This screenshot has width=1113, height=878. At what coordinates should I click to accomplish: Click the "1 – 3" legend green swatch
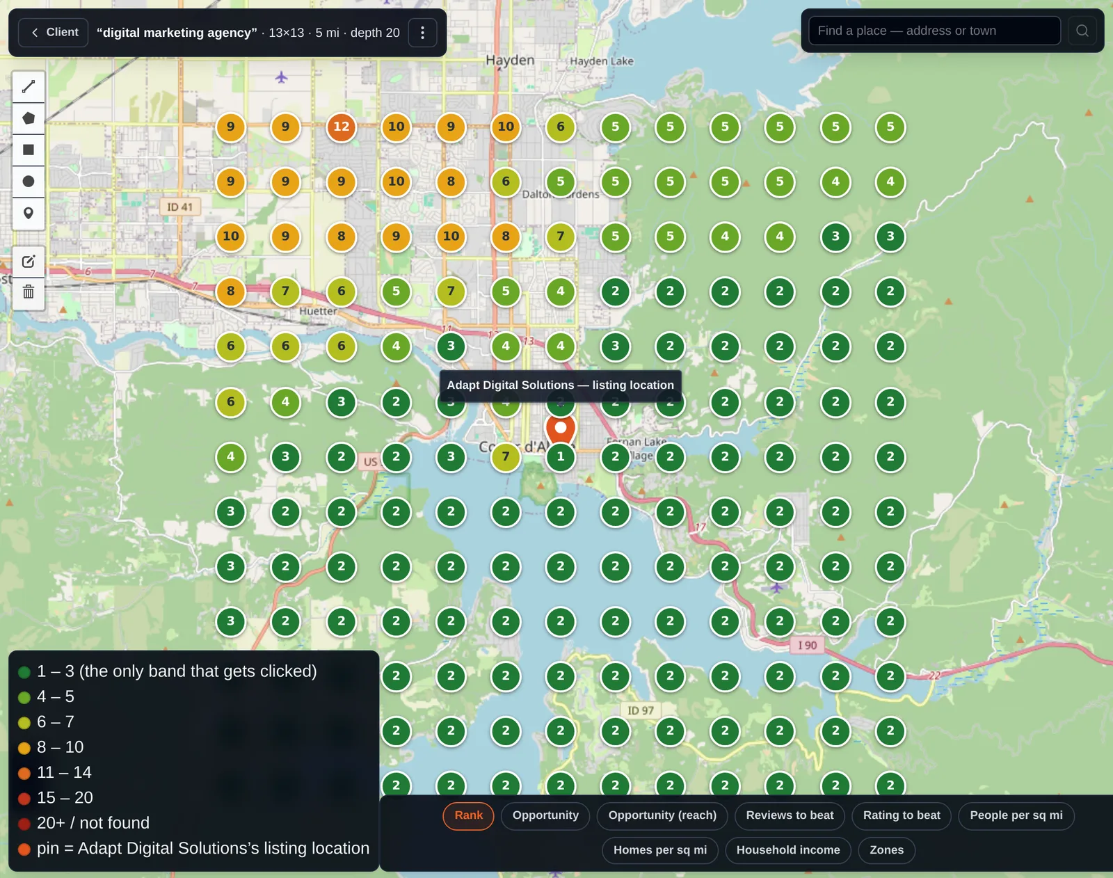tap(24, 672)
